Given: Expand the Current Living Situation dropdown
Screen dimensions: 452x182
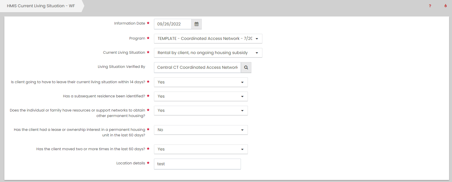Looking at the screenshot, I should 208,53.
